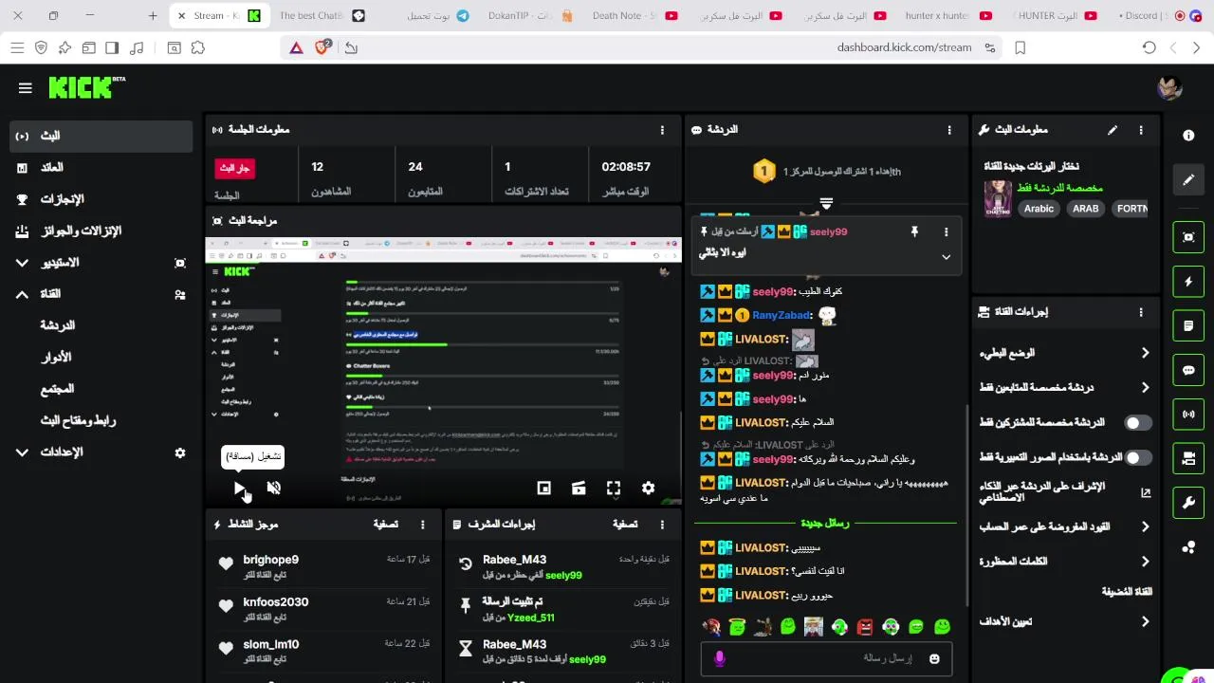Select Stream in the left sidebar

[101, 136]
